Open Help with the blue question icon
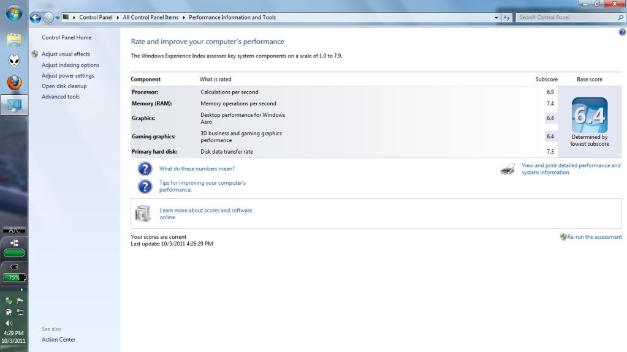Viewport: 627px width, 352px height. pyautogui.click(x=622, y=32)
